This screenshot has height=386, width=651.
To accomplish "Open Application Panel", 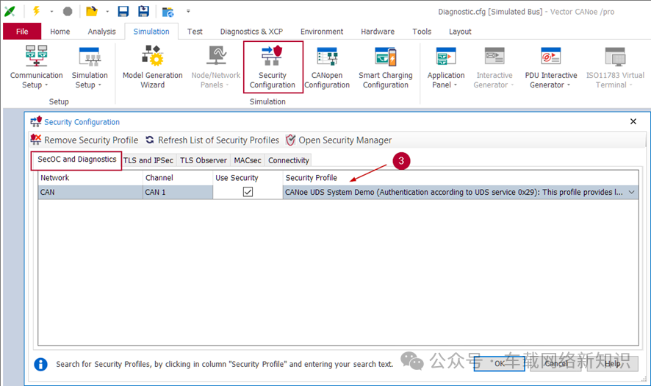I will [446, 68].
